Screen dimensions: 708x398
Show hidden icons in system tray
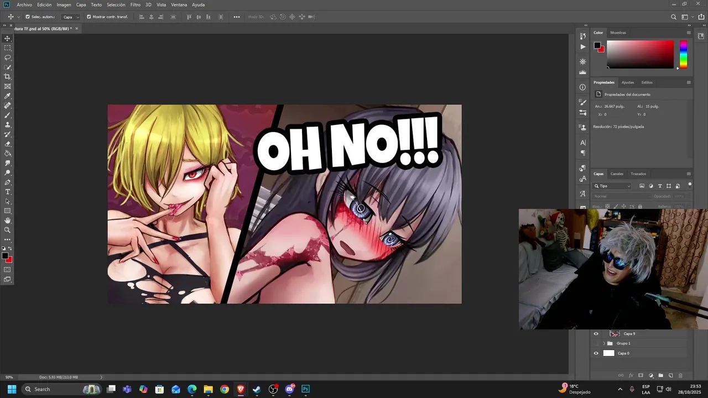[x=620, y=389]
